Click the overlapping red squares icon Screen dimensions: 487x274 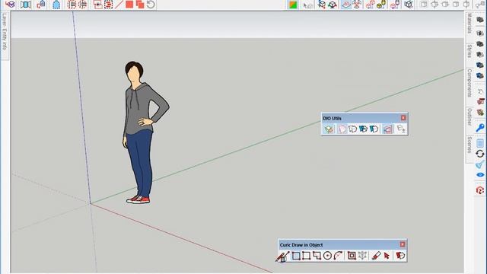pos(140,5)
